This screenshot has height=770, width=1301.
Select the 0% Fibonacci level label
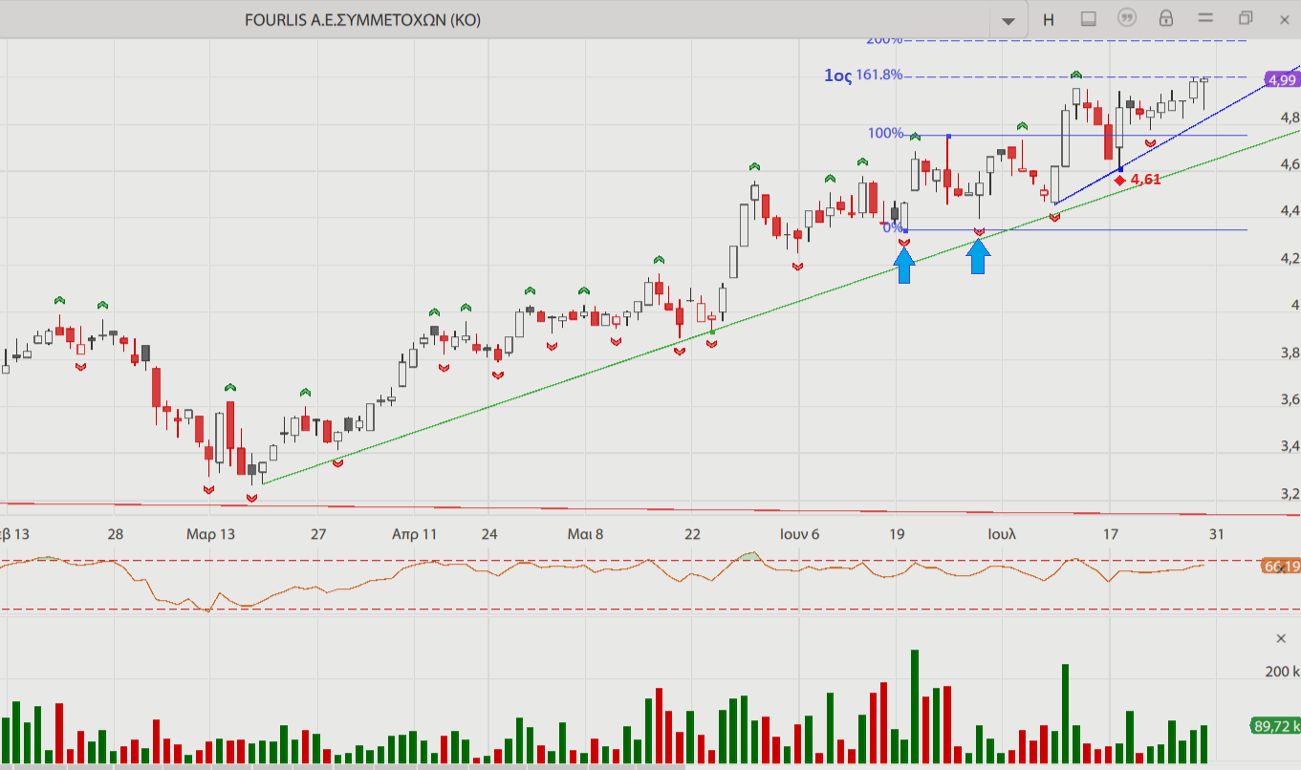pos(893,227)
